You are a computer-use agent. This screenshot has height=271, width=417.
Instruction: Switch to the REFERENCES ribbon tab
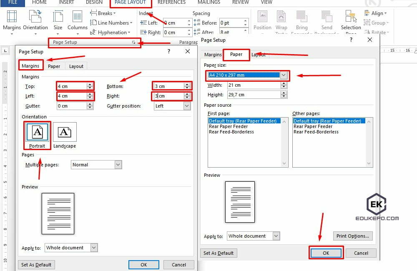[x=171, y=3]
